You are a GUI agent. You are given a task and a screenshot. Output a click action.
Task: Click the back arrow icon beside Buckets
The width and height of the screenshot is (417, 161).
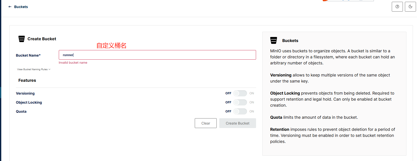(10, 7)
